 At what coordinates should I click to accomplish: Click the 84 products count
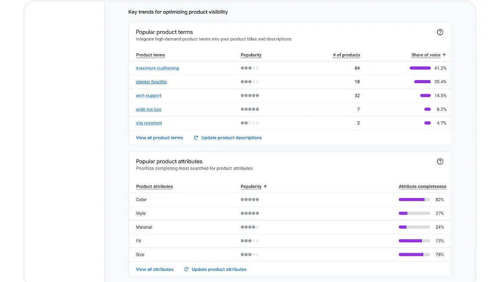(x=357, y=68)
